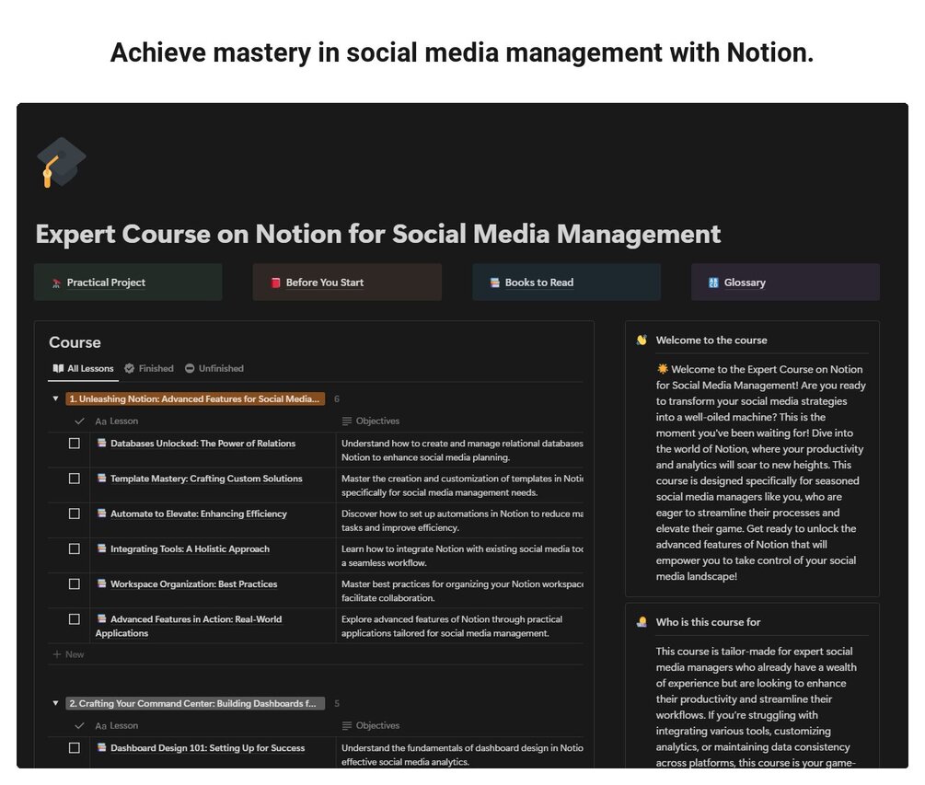Click the Lesson column header in section 2
Screen dimensions: 925x785
(117, 726)
